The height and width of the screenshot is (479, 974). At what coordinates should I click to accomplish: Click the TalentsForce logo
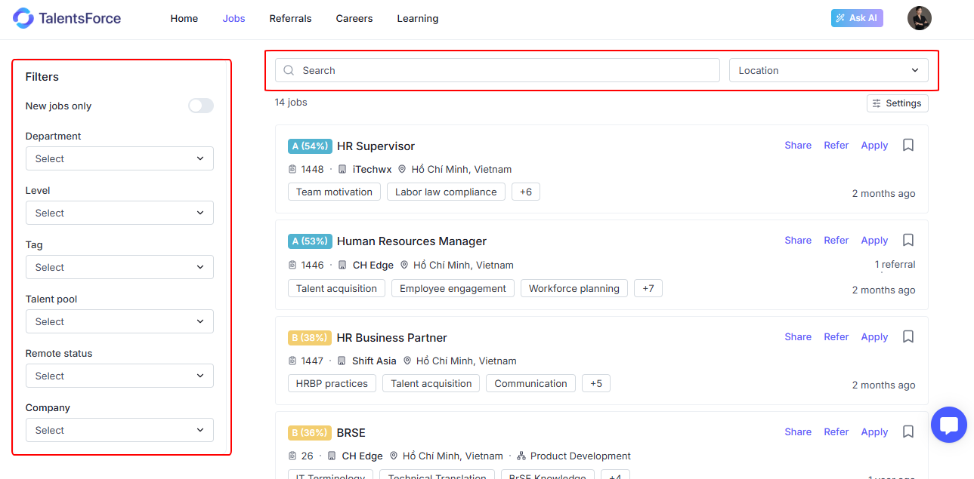(66, 18)
